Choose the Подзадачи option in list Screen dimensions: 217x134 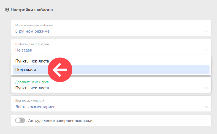[111, 69]
